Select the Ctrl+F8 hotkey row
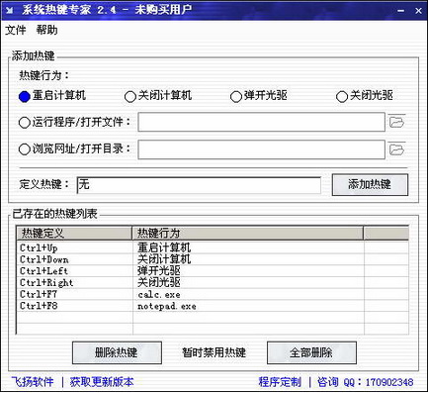Image resolution: width=428 pixels, height=393 pixels. pos(213,306)
